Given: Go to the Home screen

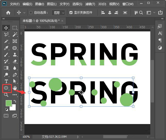Looking at the screenshot, I should click(x=8, y=13).
